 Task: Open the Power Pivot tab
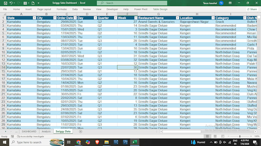click(140, 9)
